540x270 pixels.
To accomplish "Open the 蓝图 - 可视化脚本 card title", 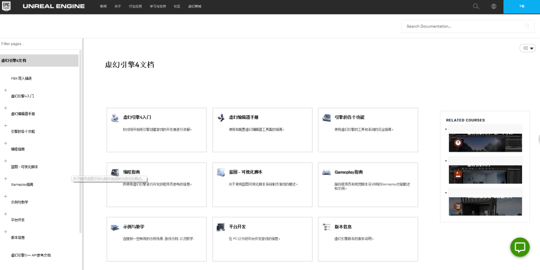I will [245, 172].
